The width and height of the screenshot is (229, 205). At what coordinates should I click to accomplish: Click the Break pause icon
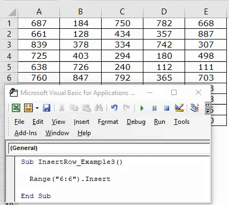[155, 108]
